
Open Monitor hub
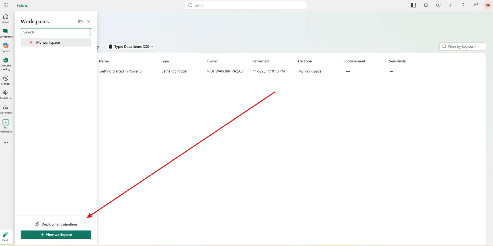pyautogui.click(x=6, y=80)
